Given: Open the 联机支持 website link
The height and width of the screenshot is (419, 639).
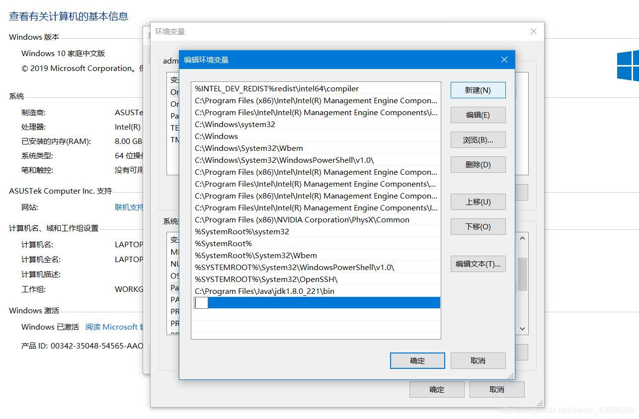Looking at the screenshot, I should click(129, 208).
